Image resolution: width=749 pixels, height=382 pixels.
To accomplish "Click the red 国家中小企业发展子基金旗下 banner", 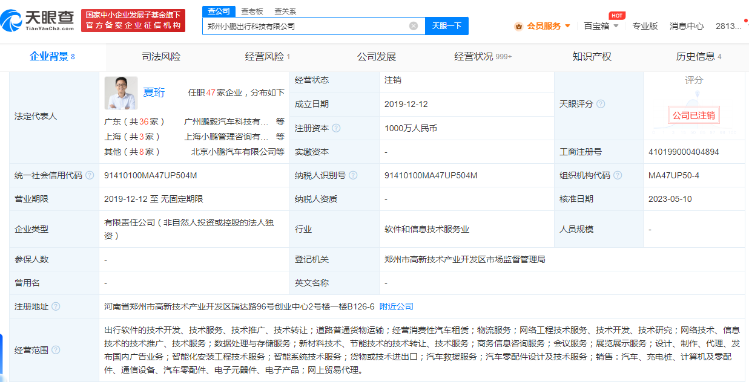I will point(133,21).
